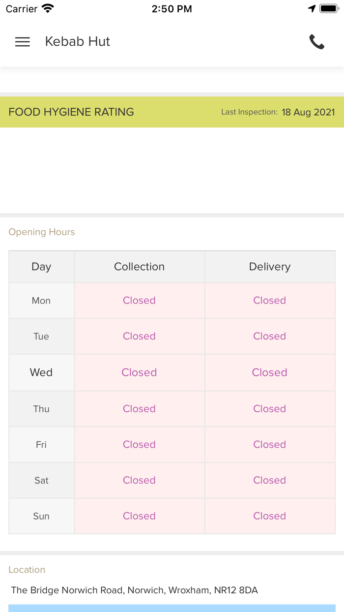Screen dimensions: 344x612
Task: Tap Wednesday's Delivery Closed cell
Action: click(x=269, y=372)
